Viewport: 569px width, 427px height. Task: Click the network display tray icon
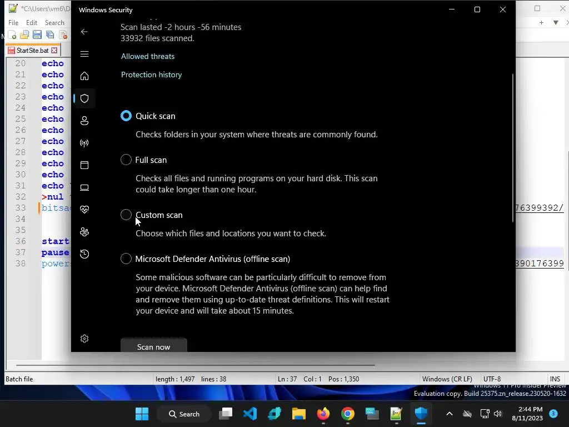pos(485,414)
